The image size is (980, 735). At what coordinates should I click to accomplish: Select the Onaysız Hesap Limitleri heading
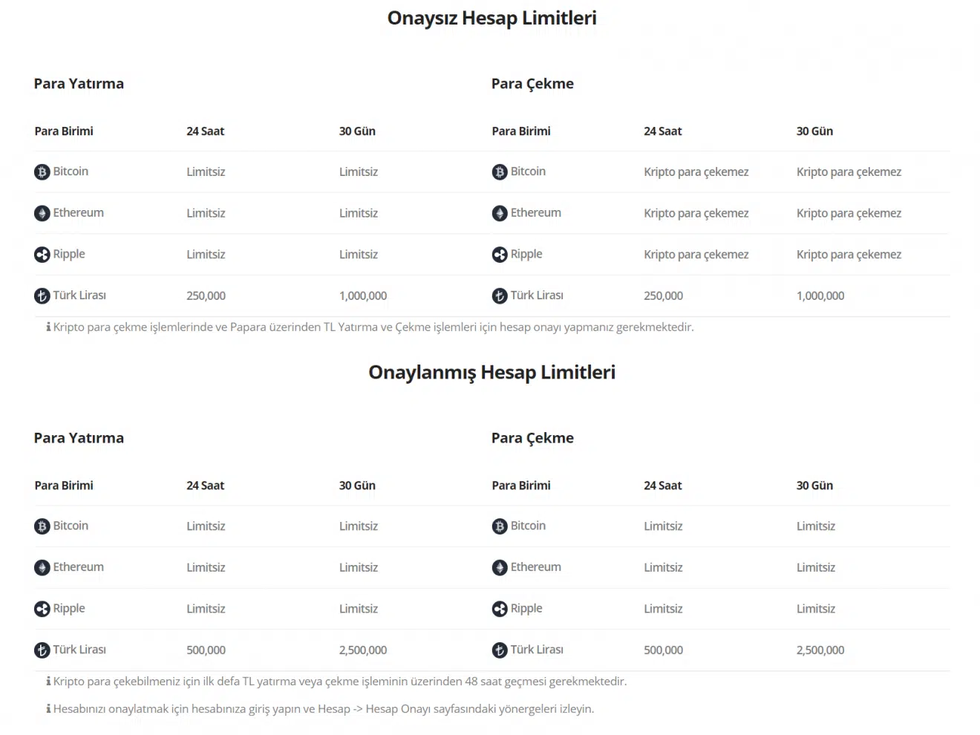tap(491, 18)
